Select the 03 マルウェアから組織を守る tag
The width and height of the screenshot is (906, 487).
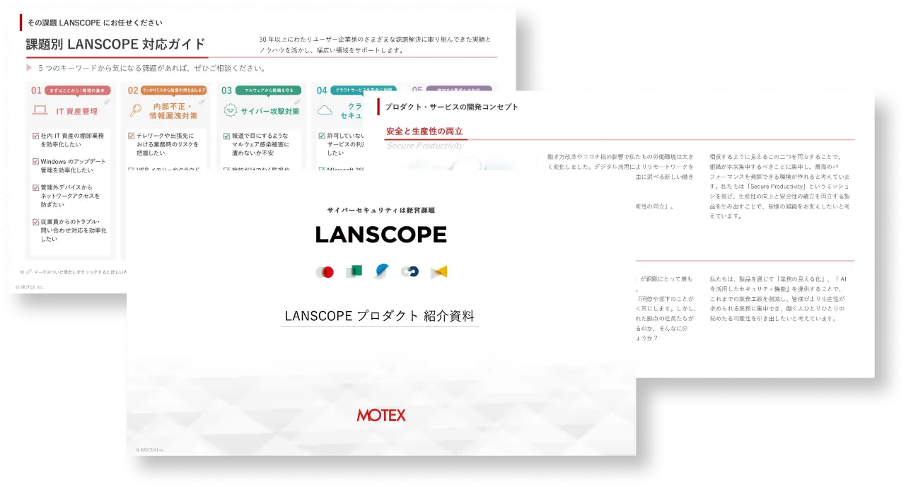267,90
